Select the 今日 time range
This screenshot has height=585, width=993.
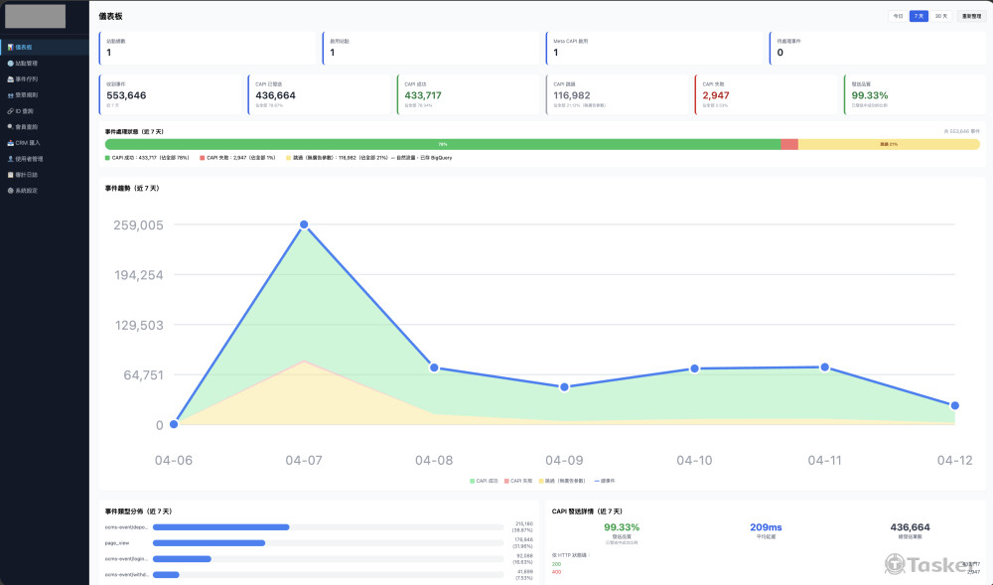tap(898, 16)
